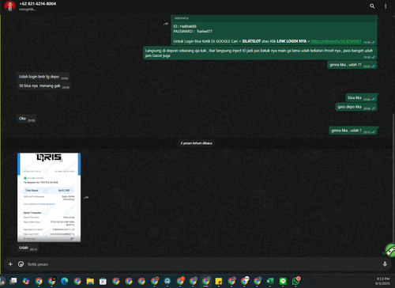Select the last incoming 'Udah' message

[x=28, y=248]
